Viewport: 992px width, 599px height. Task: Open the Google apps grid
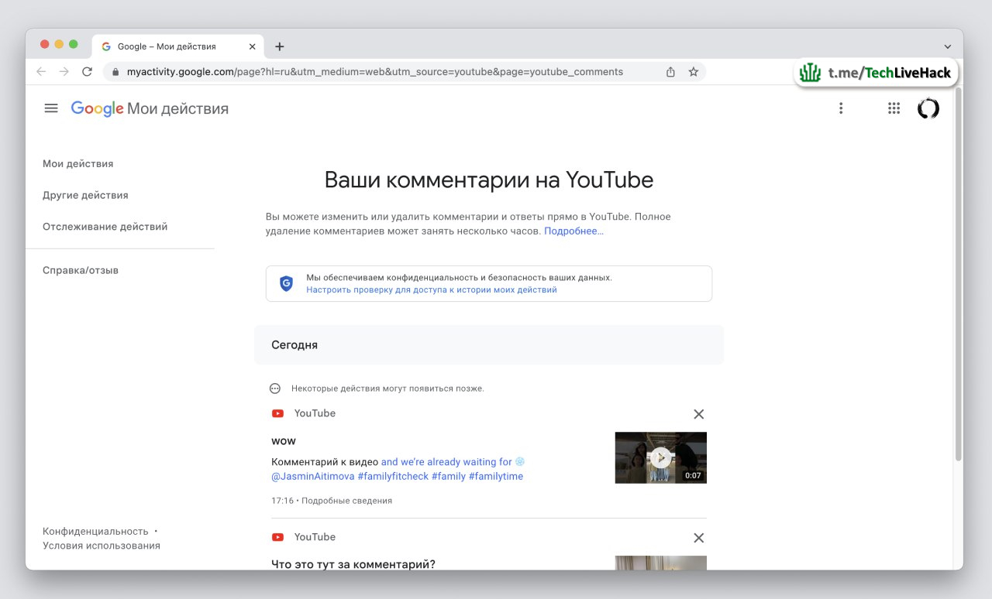[894, 108]
